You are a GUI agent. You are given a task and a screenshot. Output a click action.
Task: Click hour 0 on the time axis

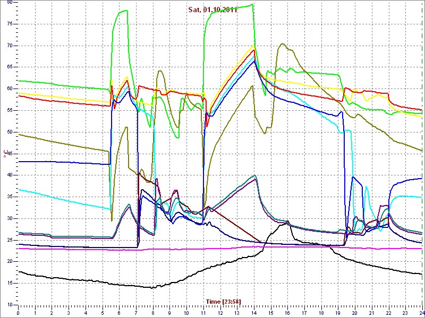click(18, 313)
